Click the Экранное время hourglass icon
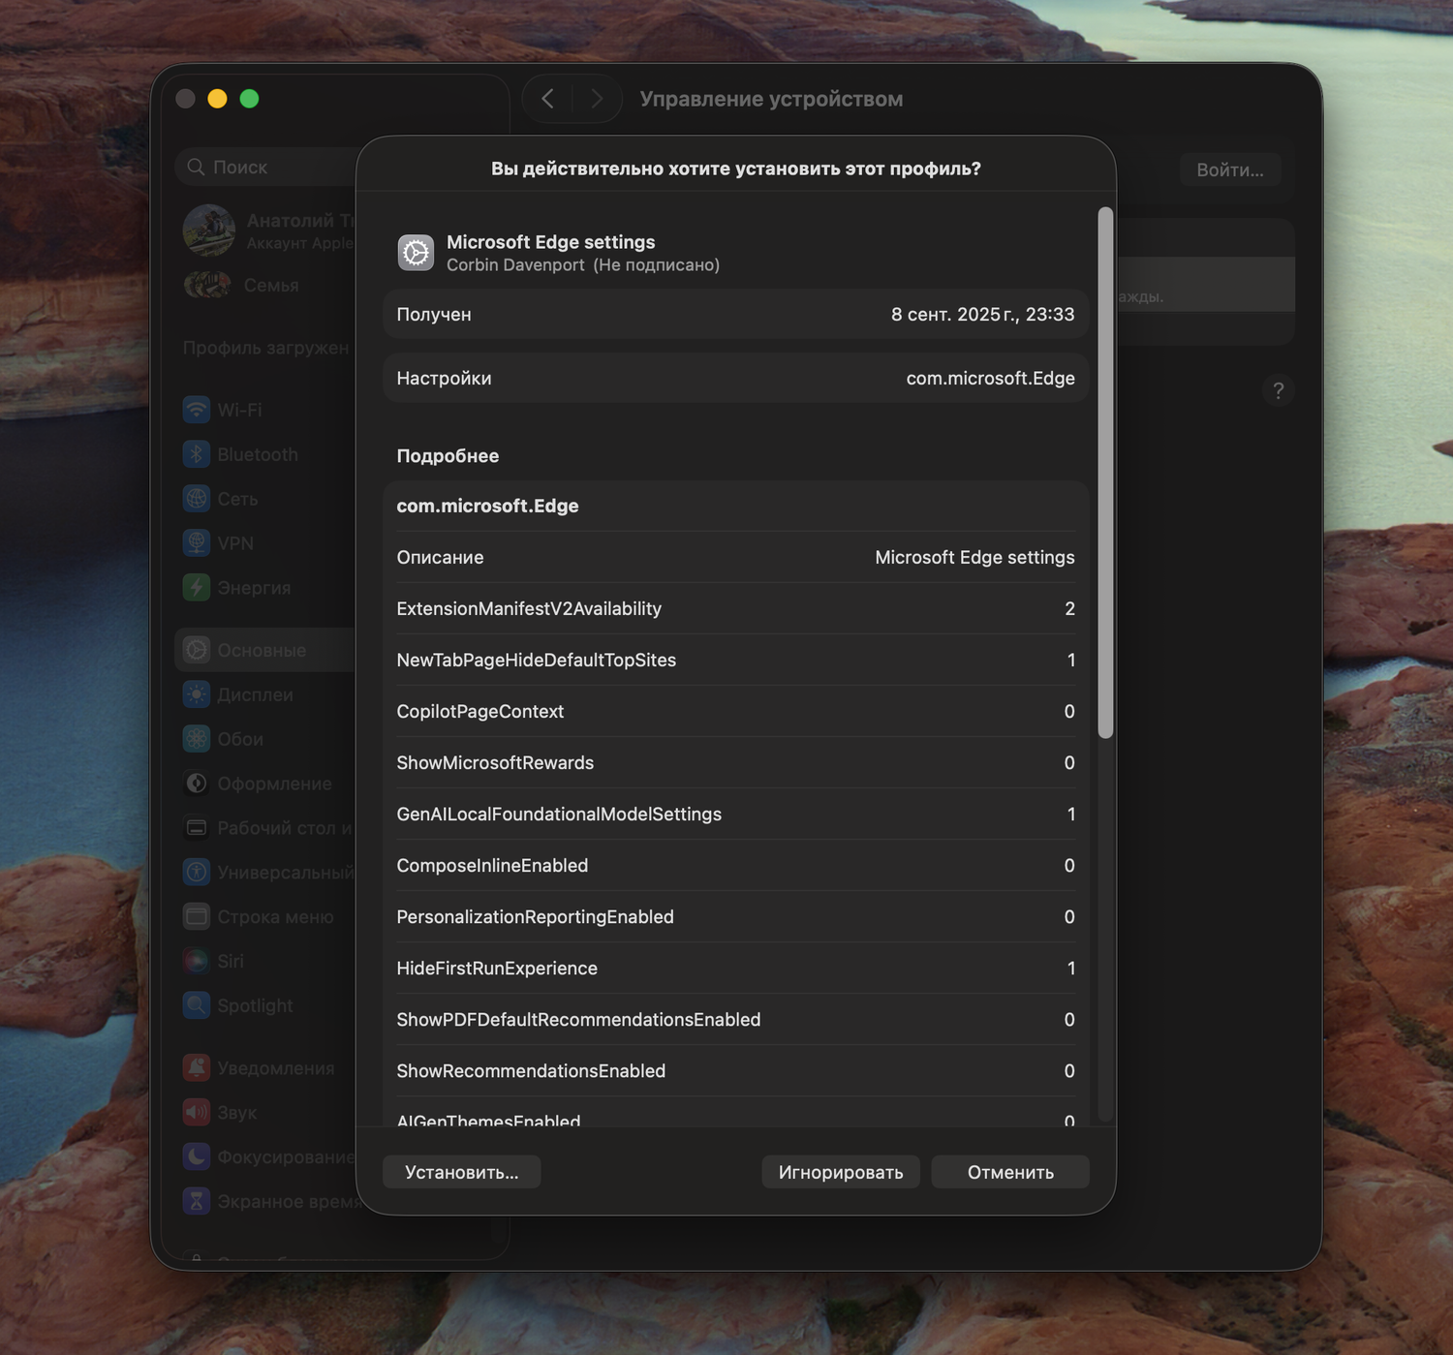 tap(197, 1202)
